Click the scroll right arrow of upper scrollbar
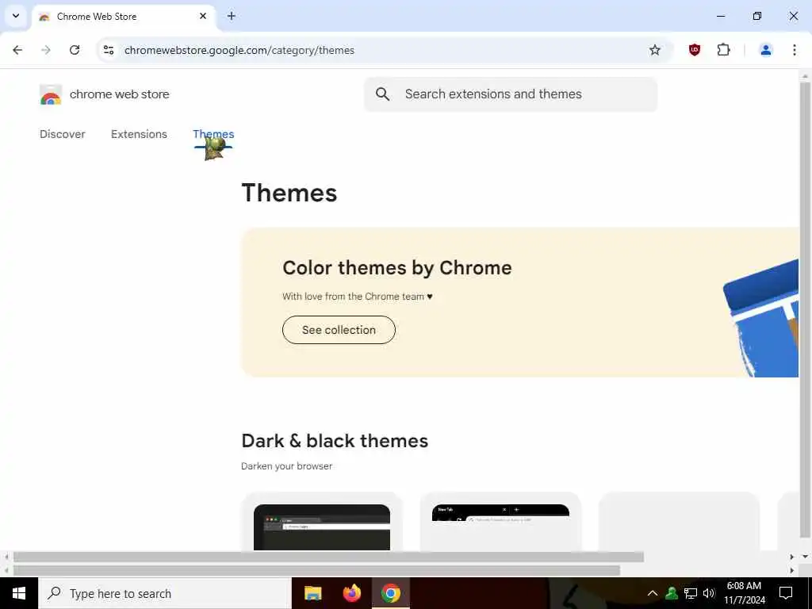 point(791,557)
